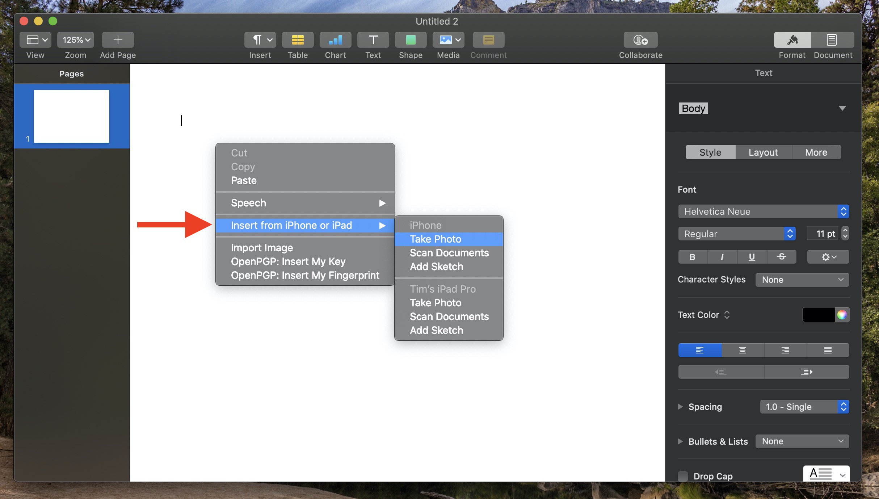Toggle bold text formatting
Viewport: 879px width, 499px height.
pyautogui.click(x=692, y=257)
